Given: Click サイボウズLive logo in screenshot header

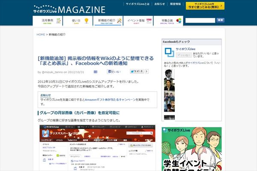Looking at the screenshot, I should tap(51, 127).
